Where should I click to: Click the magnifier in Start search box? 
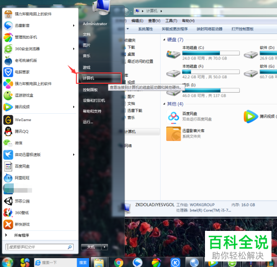point(70,247)
